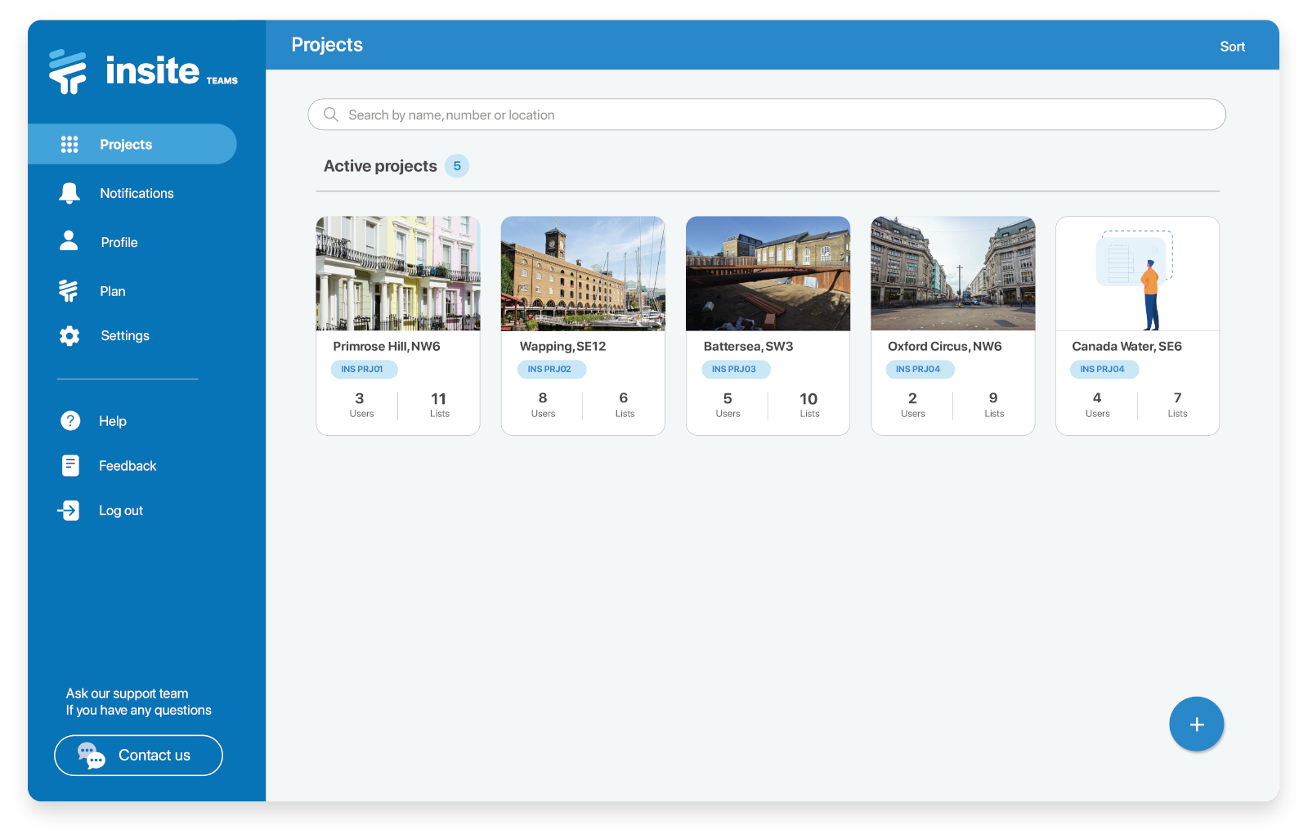
Task: Click the Contact us button
Action: click(x=138, y=755)
